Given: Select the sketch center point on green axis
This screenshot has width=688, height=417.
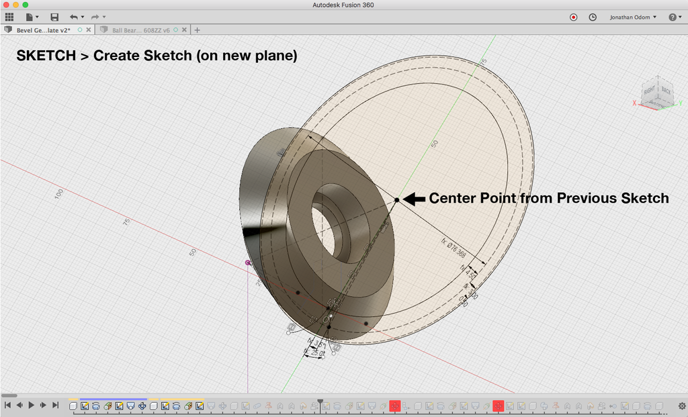Looking at the screenshot, I should [396, 200].
